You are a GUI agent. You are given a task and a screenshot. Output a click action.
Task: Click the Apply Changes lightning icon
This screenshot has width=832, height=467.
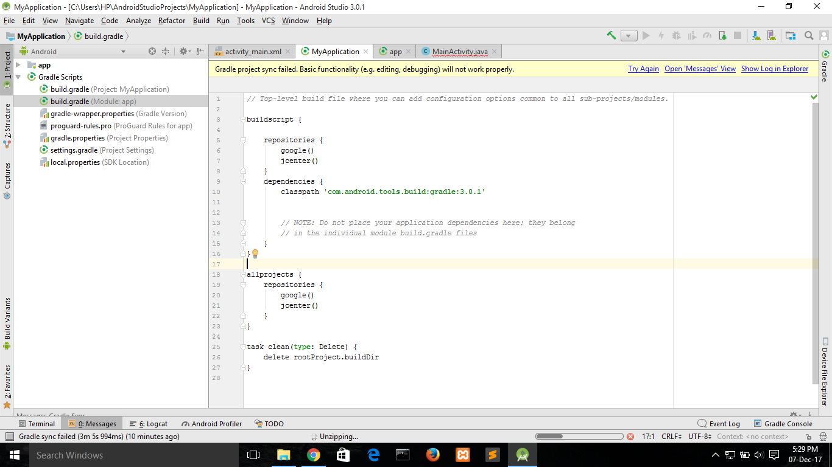pos(661,36)
